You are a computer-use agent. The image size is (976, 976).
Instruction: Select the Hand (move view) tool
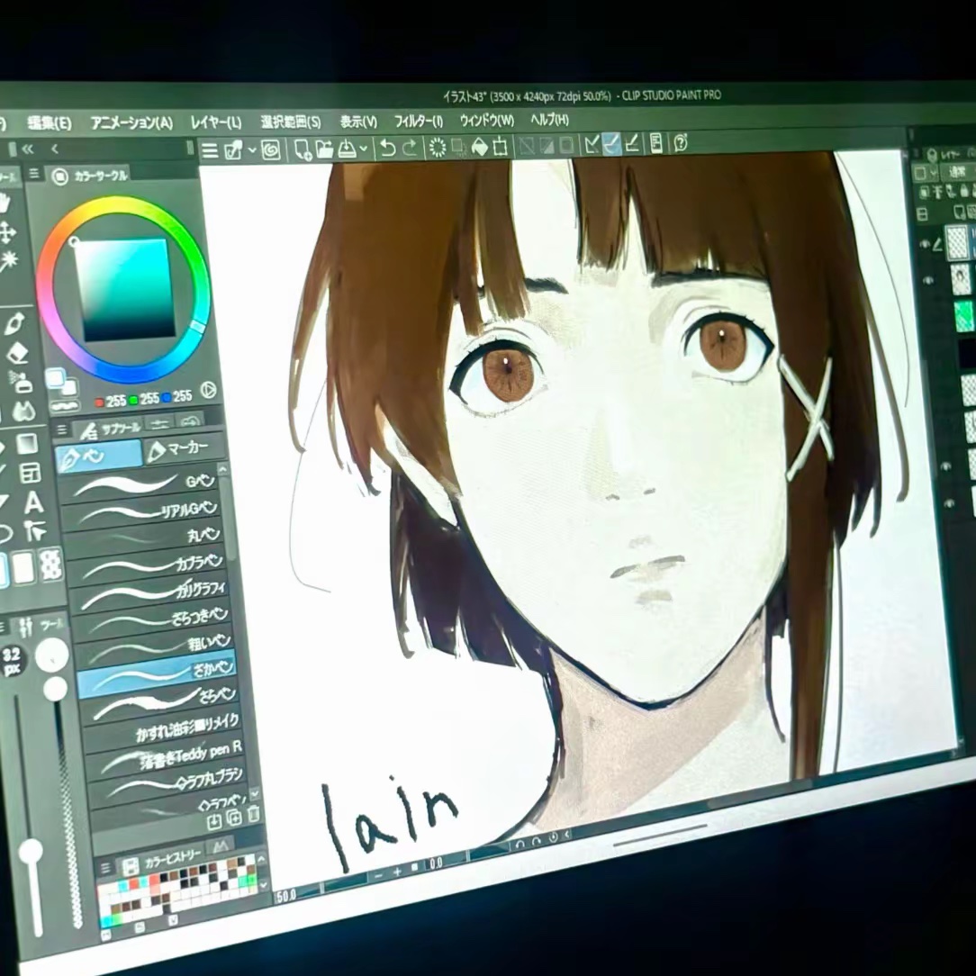click(x=5, y=203)
